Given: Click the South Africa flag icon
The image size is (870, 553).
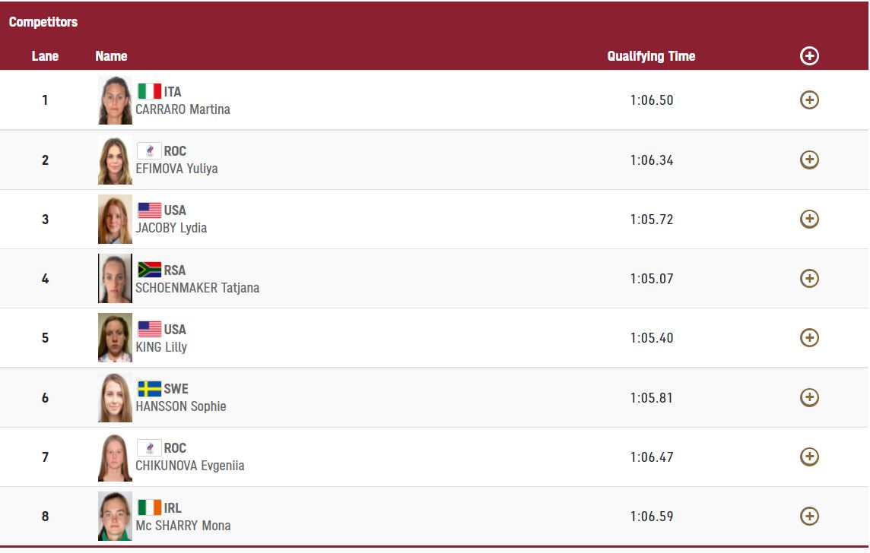Looking at the screenshot, I should click(149, 270).
